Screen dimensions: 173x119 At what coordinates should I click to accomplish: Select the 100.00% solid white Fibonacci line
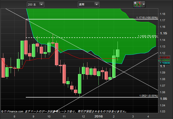[x=92, y=19]
